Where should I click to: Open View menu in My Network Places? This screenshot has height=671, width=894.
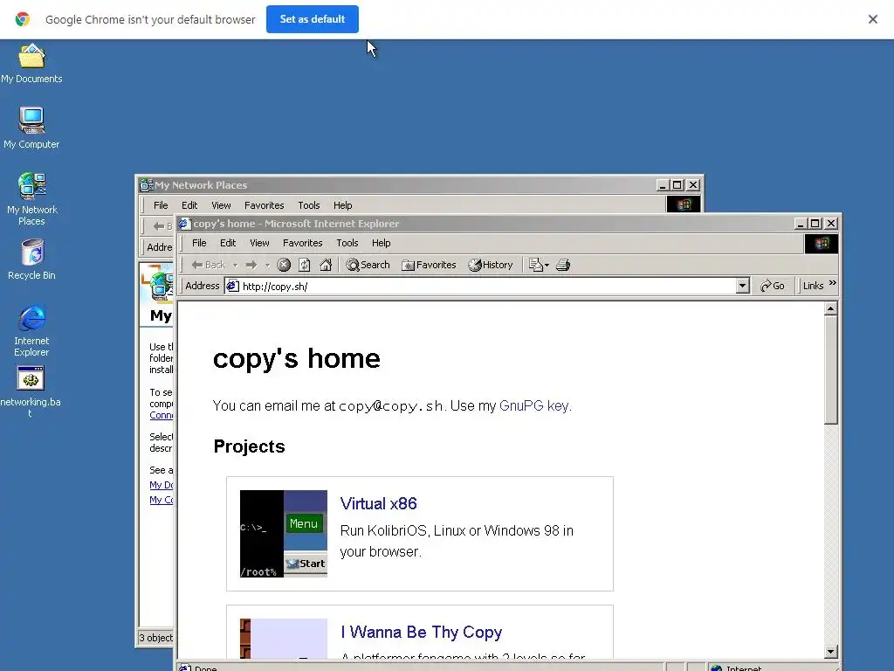(x=221, y=205)
